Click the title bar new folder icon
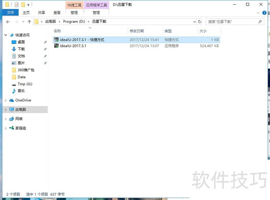The image size is (270, 200). click(x=23, y=4)
